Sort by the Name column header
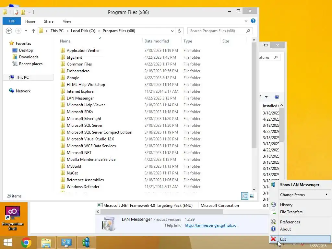The width and height of the screenshot is (332, 249). (x=100, y=41)
